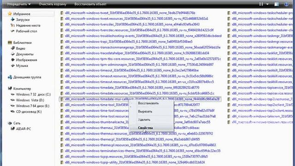The width and height of the screenshot is (295, 166).
Task: Open the Упорядочить dropdown menu
Action: [x=19, y=4]
